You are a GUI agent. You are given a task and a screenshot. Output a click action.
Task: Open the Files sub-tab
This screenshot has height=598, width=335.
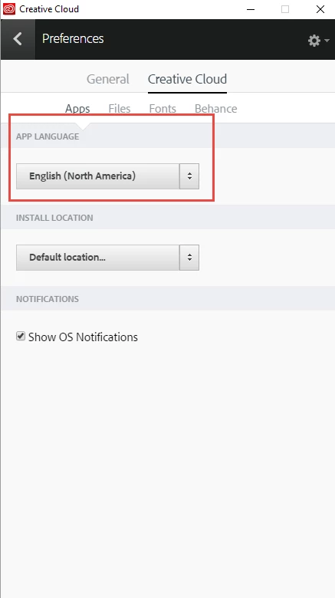(120, 108)
